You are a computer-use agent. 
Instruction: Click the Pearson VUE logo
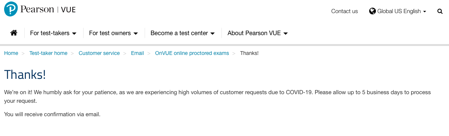click(40, 9)
